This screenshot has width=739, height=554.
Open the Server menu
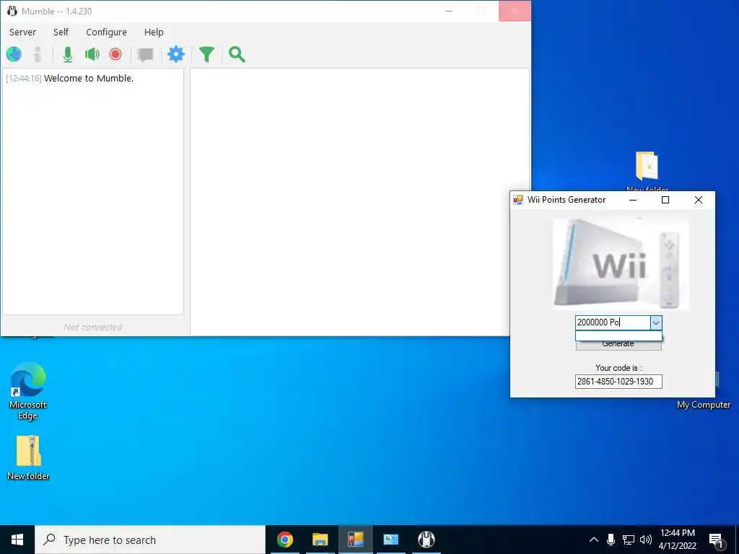coord(22,32)
